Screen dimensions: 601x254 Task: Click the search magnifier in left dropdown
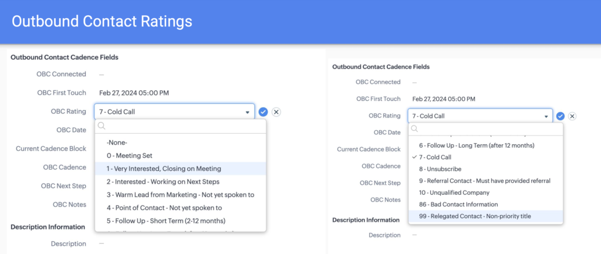point(102,126)
